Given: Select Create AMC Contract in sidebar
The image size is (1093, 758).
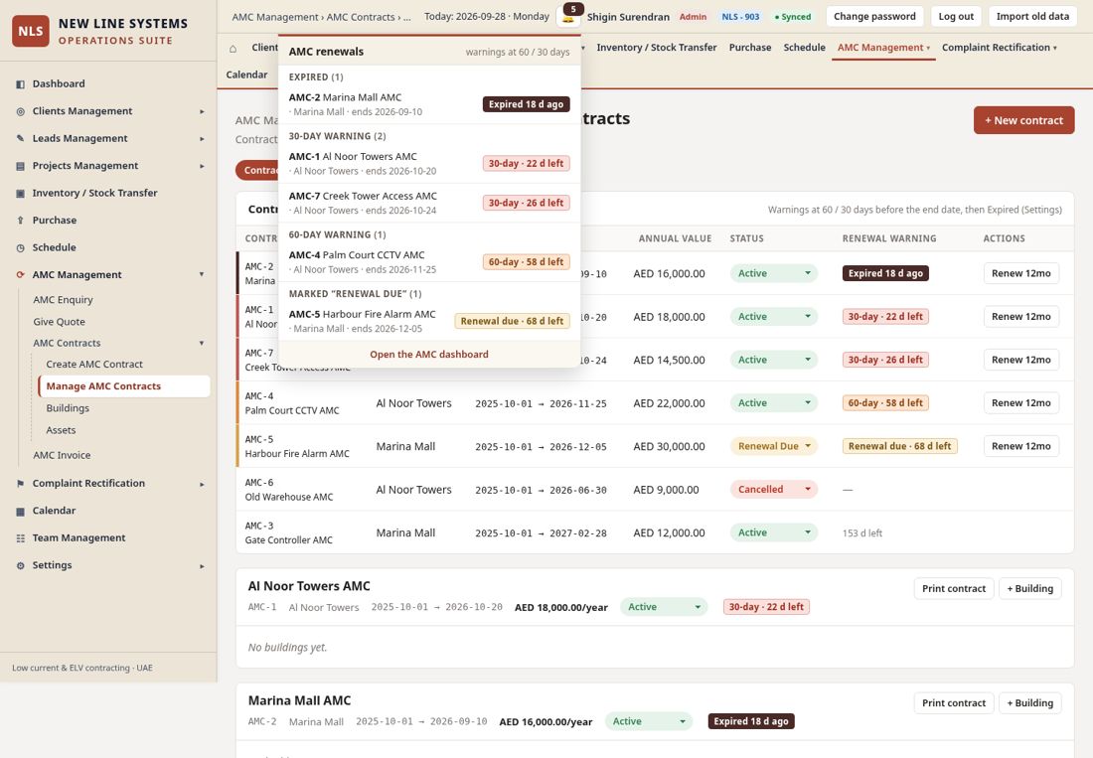Looking at the screenshot, I should pos(94,365).
